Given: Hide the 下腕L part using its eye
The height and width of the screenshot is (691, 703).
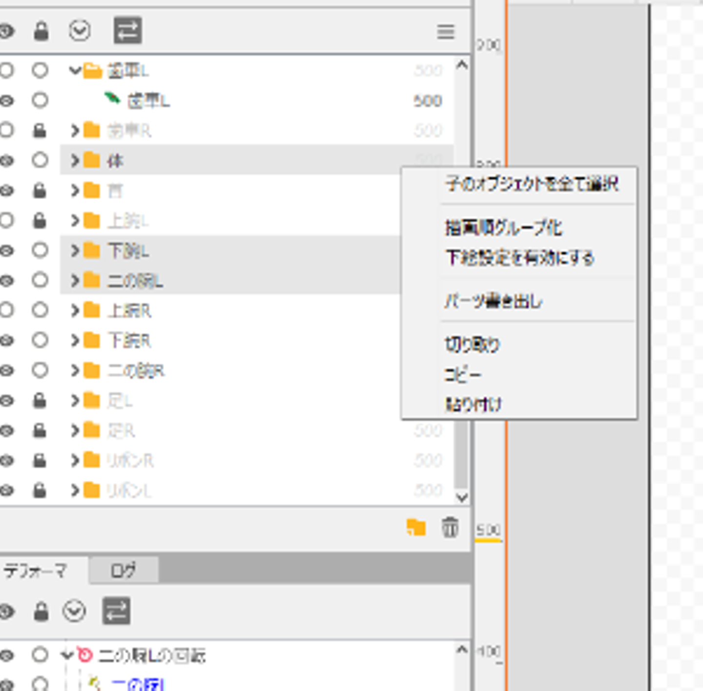Looking at the screenshot, I should pos(6,251).
